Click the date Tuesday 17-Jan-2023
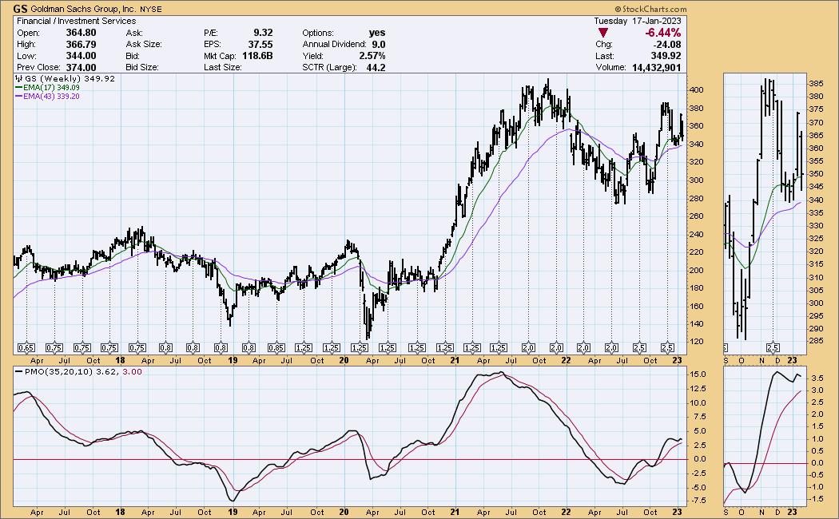This screenshot has height=519, width=839. click(x=638, y=21)
